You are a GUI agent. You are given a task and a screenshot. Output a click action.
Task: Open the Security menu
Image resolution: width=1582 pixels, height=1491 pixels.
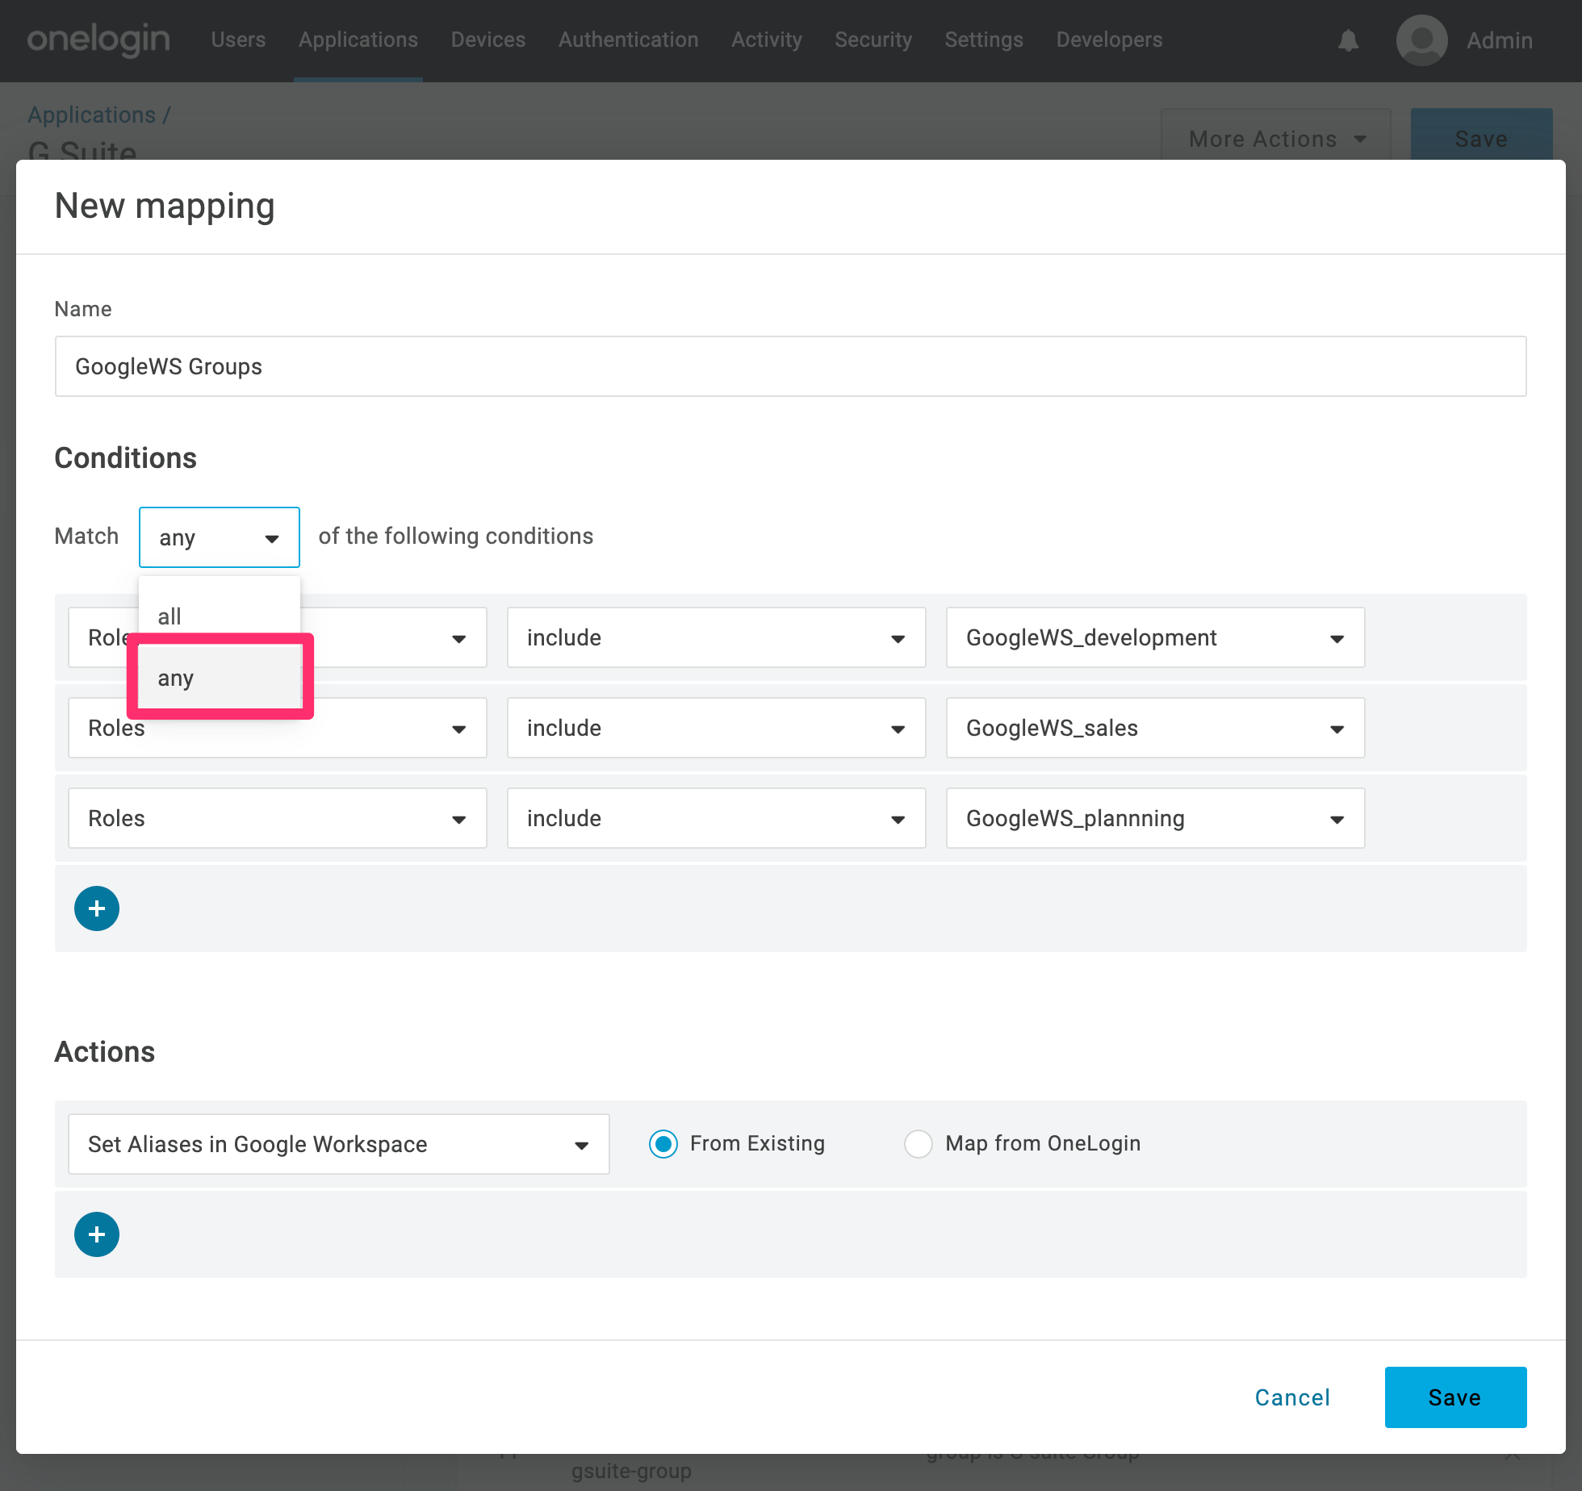[873, 40]
